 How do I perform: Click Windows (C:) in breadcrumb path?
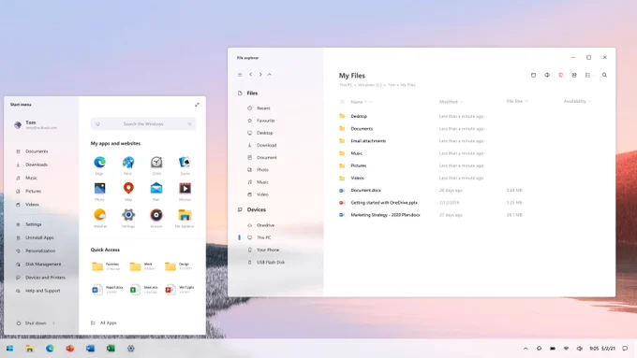tap(370, 85)
